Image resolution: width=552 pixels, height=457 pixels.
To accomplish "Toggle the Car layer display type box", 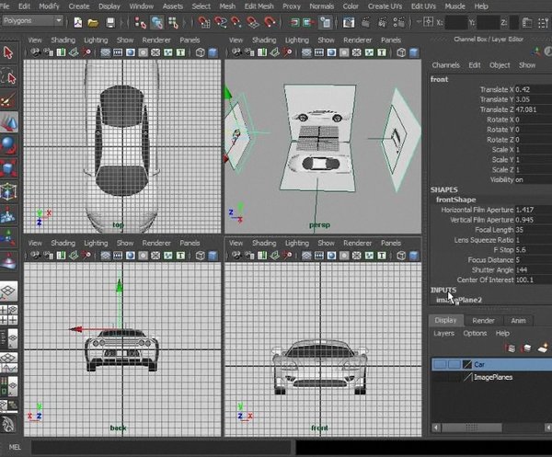I will (x=454, y=364).
